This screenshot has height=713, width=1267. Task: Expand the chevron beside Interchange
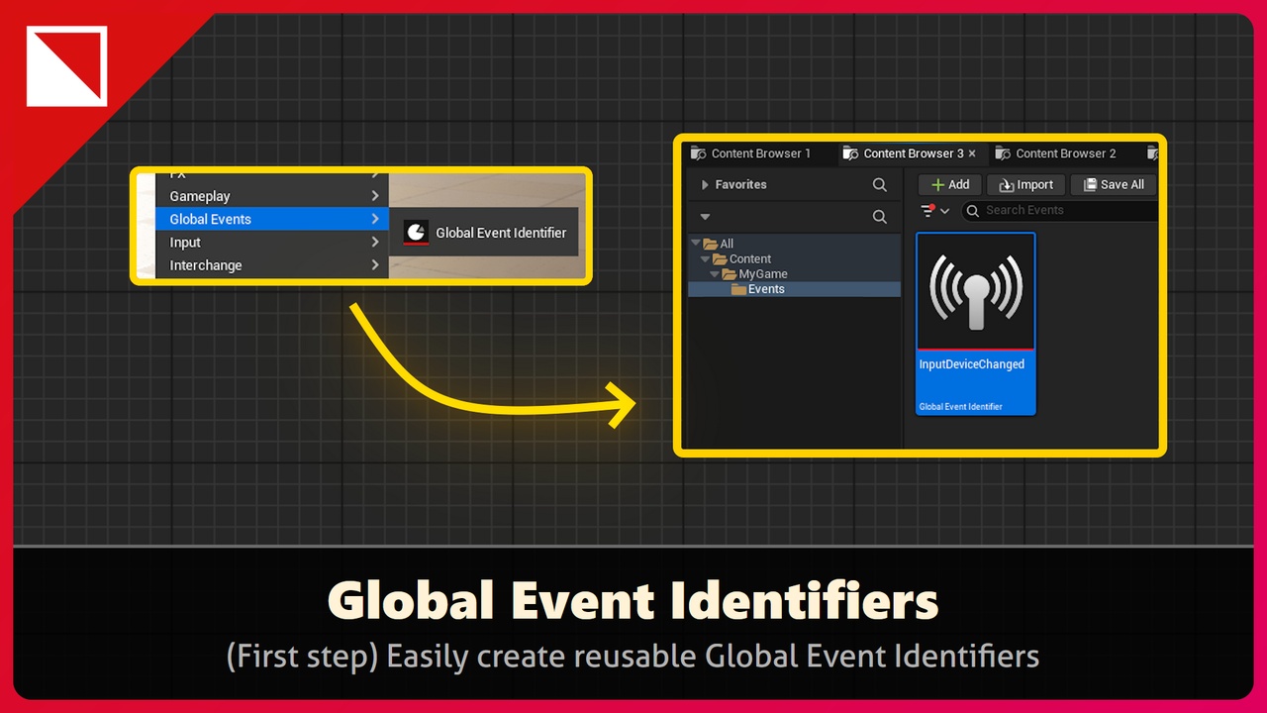click(375, 264)
